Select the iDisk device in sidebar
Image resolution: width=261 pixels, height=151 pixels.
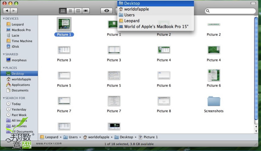(x=15, y=47)
